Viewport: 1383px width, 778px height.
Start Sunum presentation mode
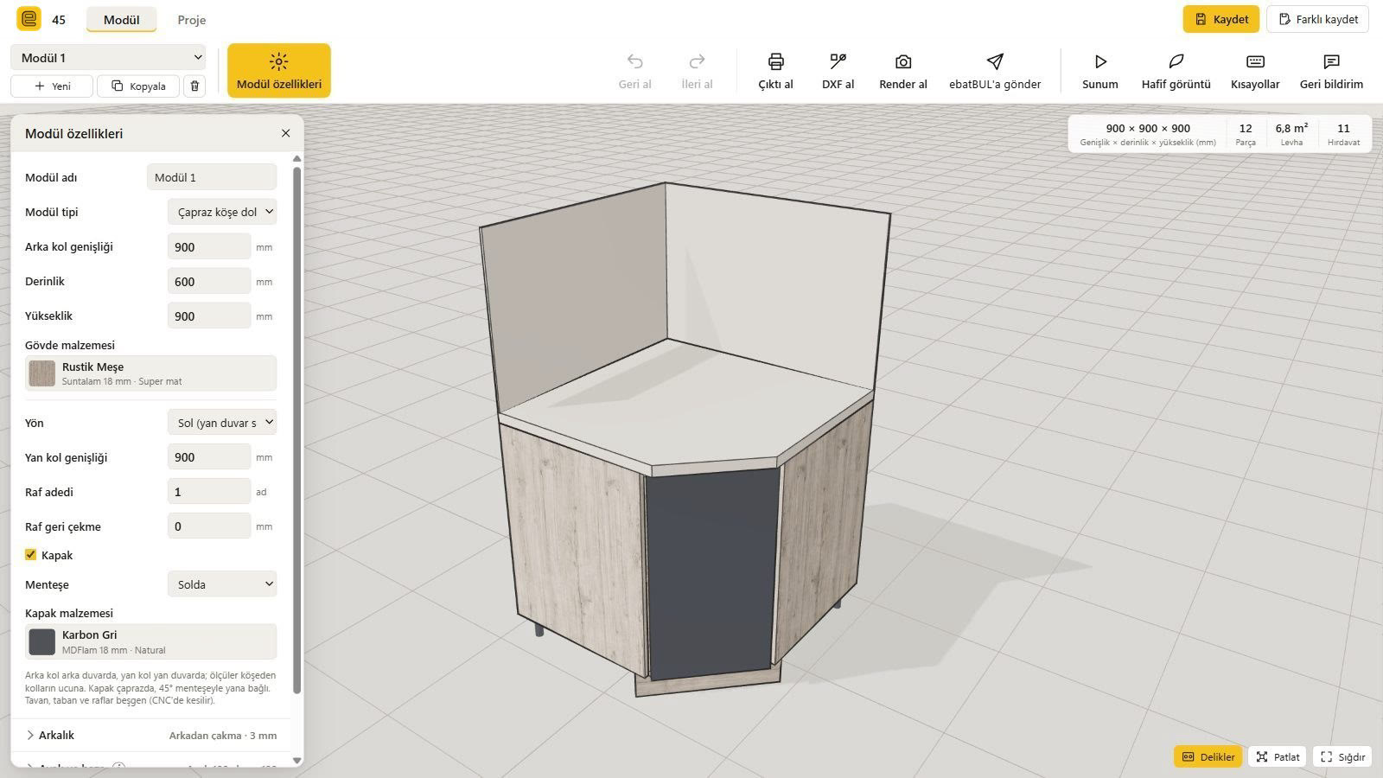click(x=1100, y=71)
